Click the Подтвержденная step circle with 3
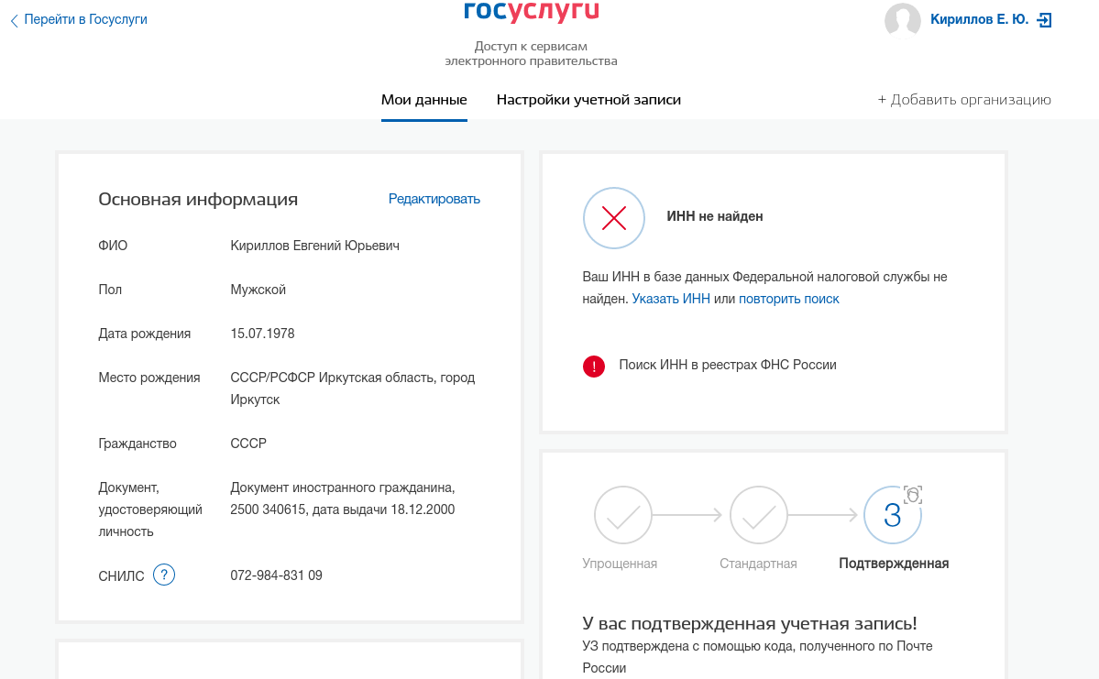This screenshot has width=1099, height=679. pos(892,515)
